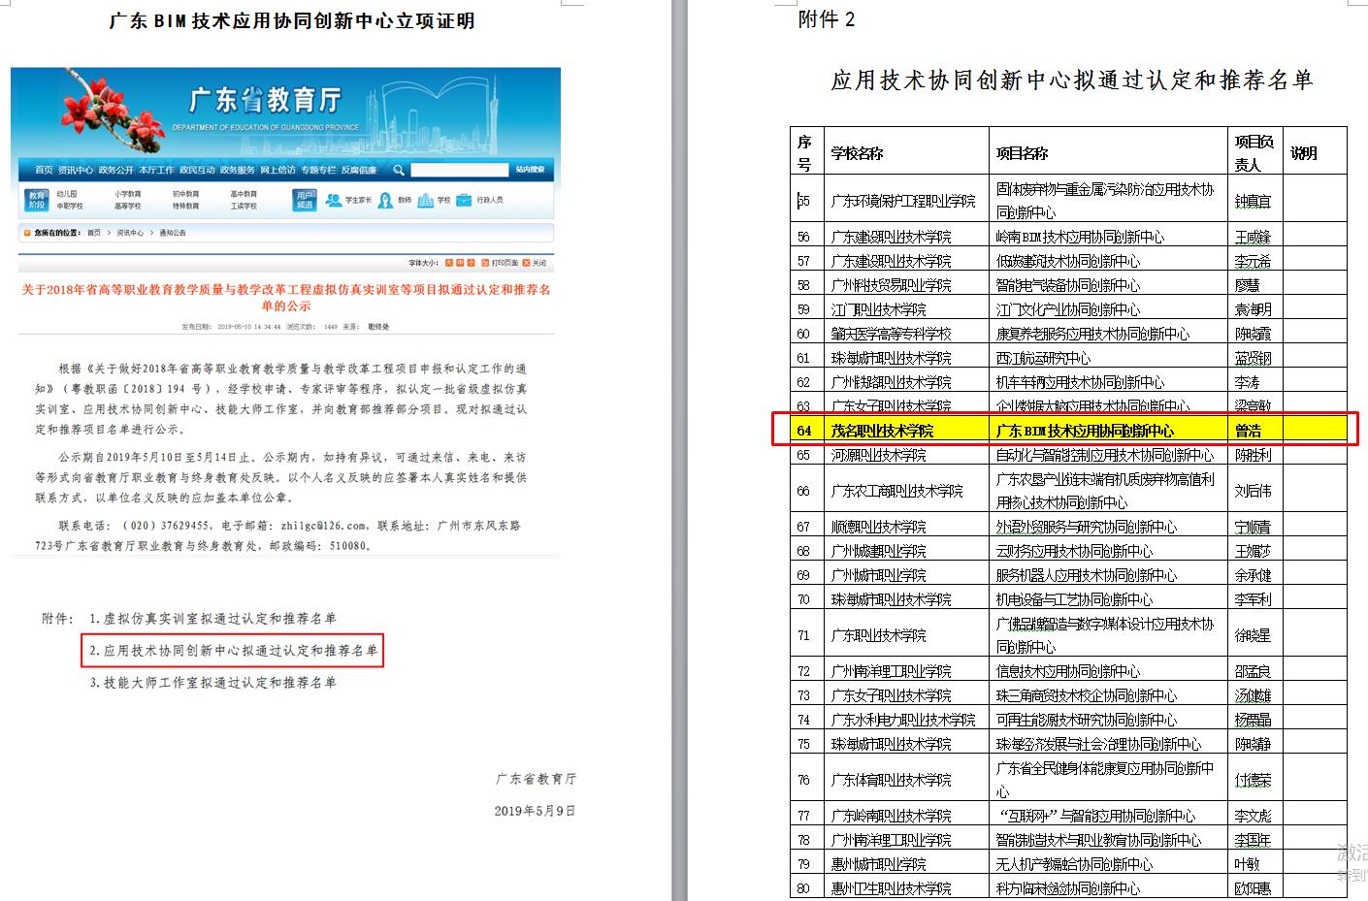Open the 工读学校 link

244,207
